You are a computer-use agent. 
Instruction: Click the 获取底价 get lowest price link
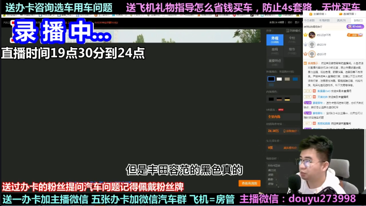point(291,131)
